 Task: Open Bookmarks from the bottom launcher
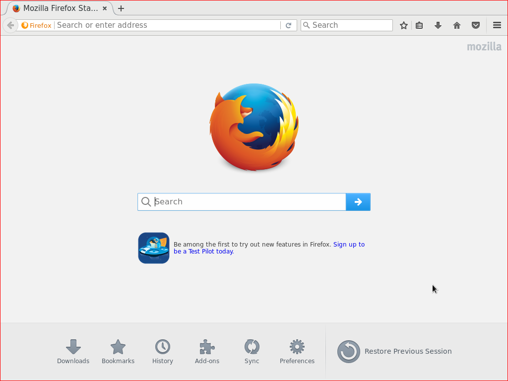(x=118, y=352)
